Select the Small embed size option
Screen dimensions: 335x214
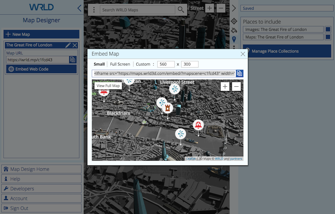click(99, 64)
